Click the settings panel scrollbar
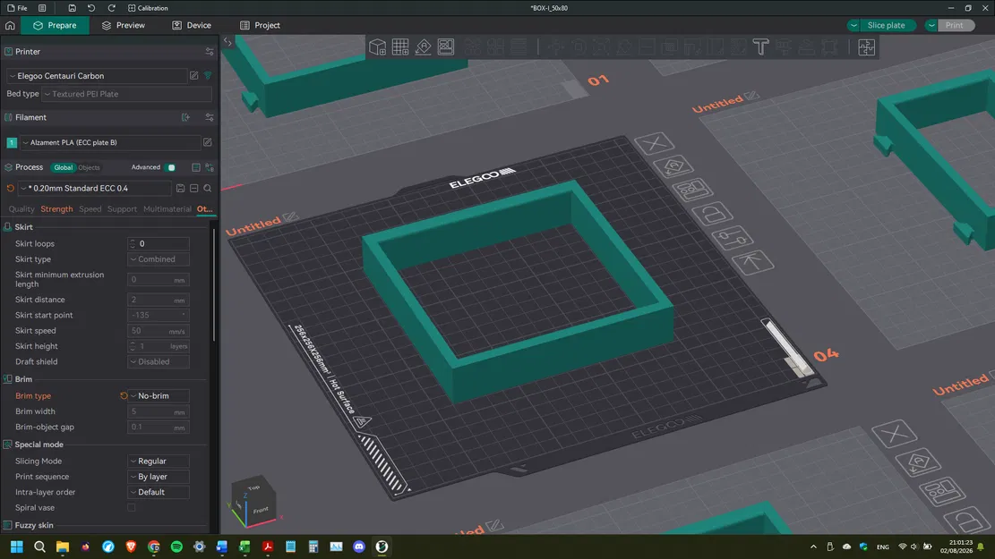The width and height of the screenshot is (995, 559). [x=214, y=285]
